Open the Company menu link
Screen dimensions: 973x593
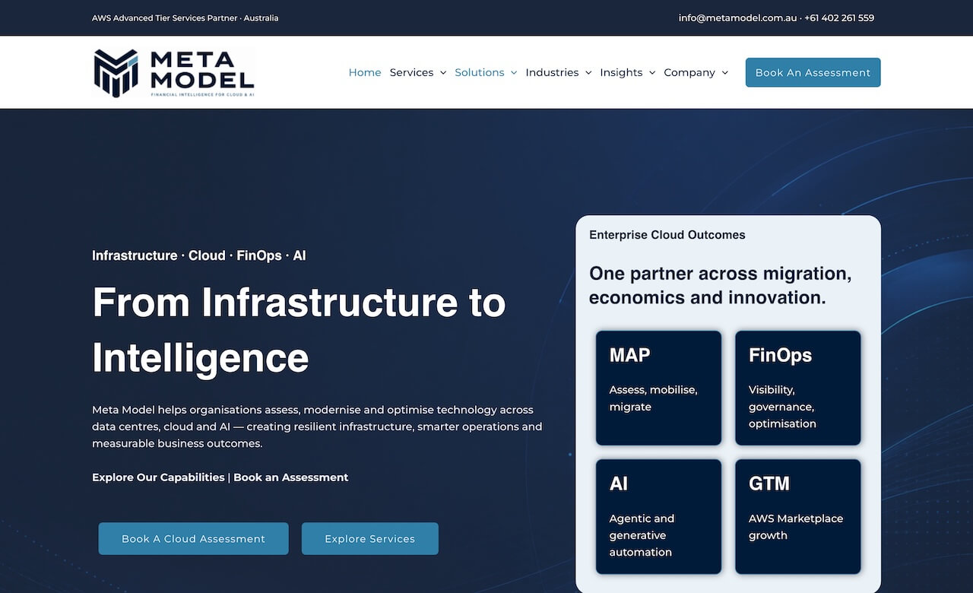coord(689,72)
